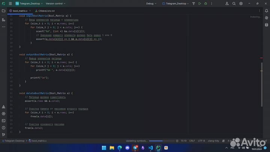The height and width of the screenshot is (152, 270).
Task: Open the Notifications bell
Action: 266,11
